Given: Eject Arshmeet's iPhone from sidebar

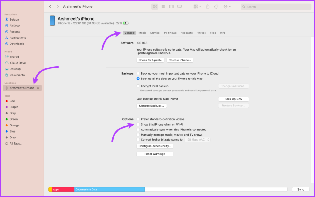Looking at the screenshot, I should [x=38, y=88].
